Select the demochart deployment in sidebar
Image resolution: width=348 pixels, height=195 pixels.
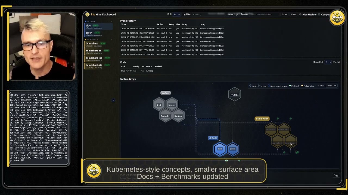98,44
